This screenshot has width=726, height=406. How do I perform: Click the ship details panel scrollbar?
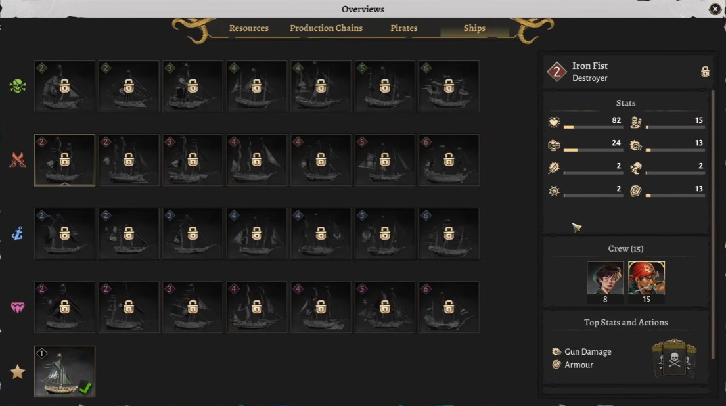click(x=714, y=225)
